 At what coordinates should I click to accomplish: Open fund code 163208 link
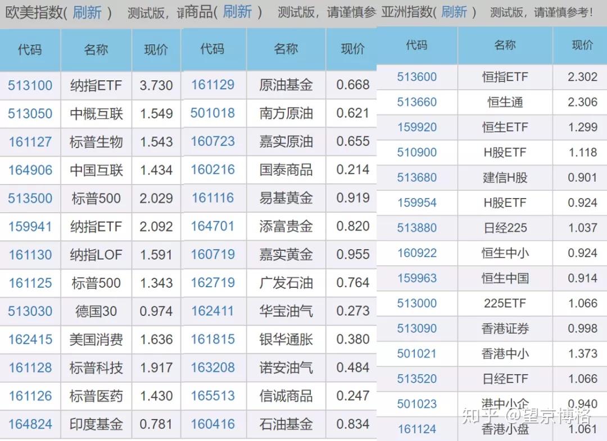213,367
